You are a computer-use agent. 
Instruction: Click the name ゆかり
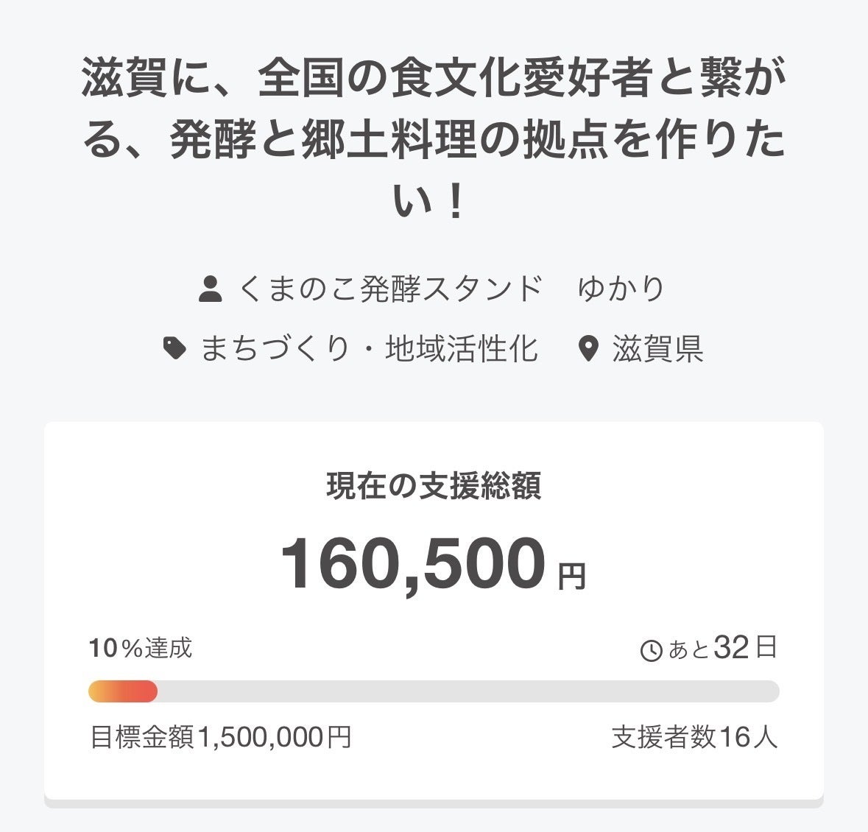(x=621, y=289)
